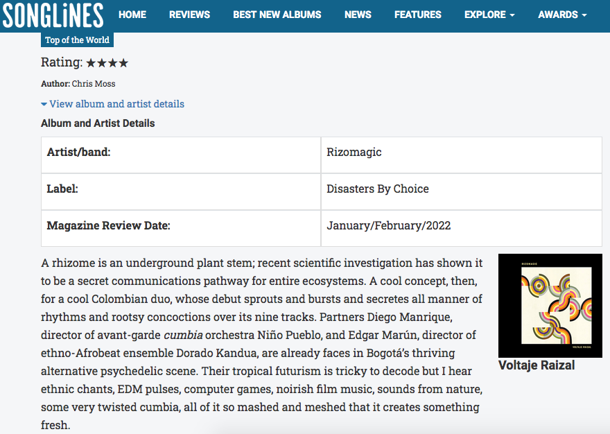The height and width of the screenshot is (434, 610).
Task: Click the Top of the World badge
Action: pos(77,40)
